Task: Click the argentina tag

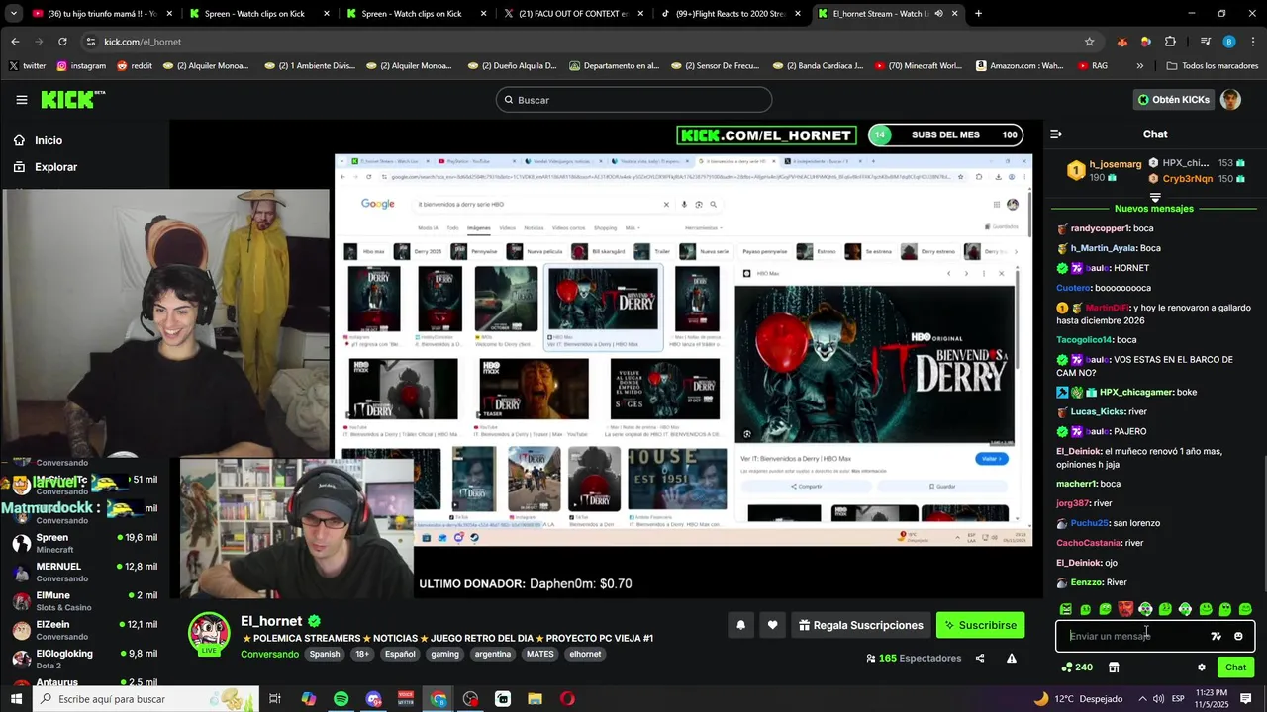Action: [492, 654]
